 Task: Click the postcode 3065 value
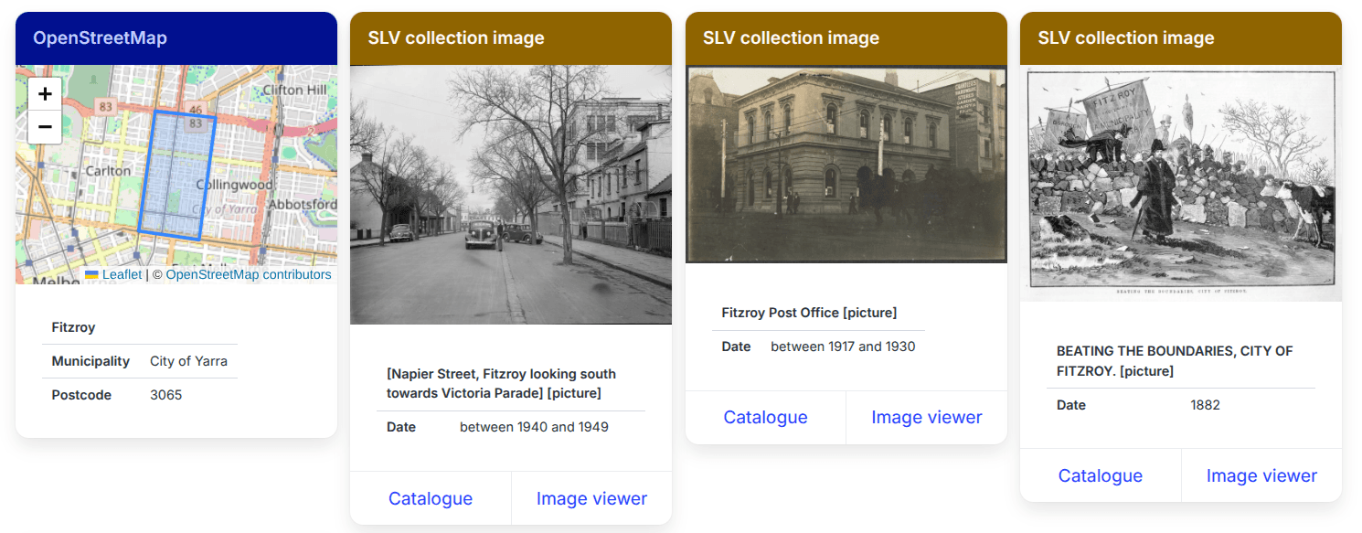coord(165,394)
